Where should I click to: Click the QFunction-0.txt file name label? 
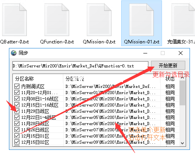57,42
